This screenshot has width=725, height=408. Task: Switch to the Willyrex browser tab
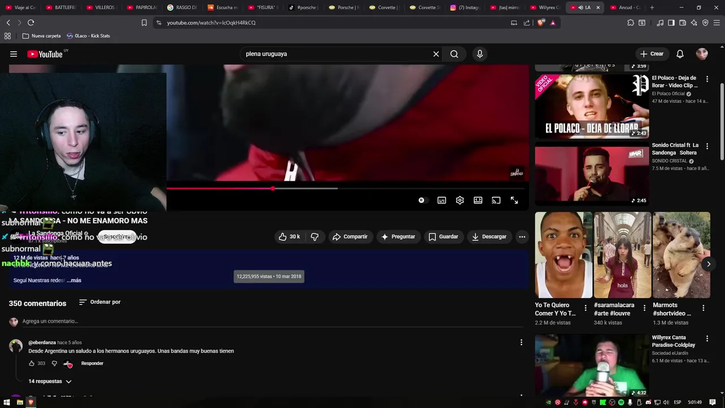(x=545, y=7)
